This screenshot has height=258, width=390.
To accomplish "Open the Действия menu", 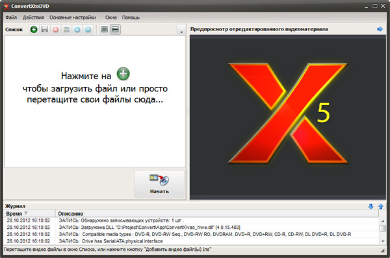I will [33, 18].
